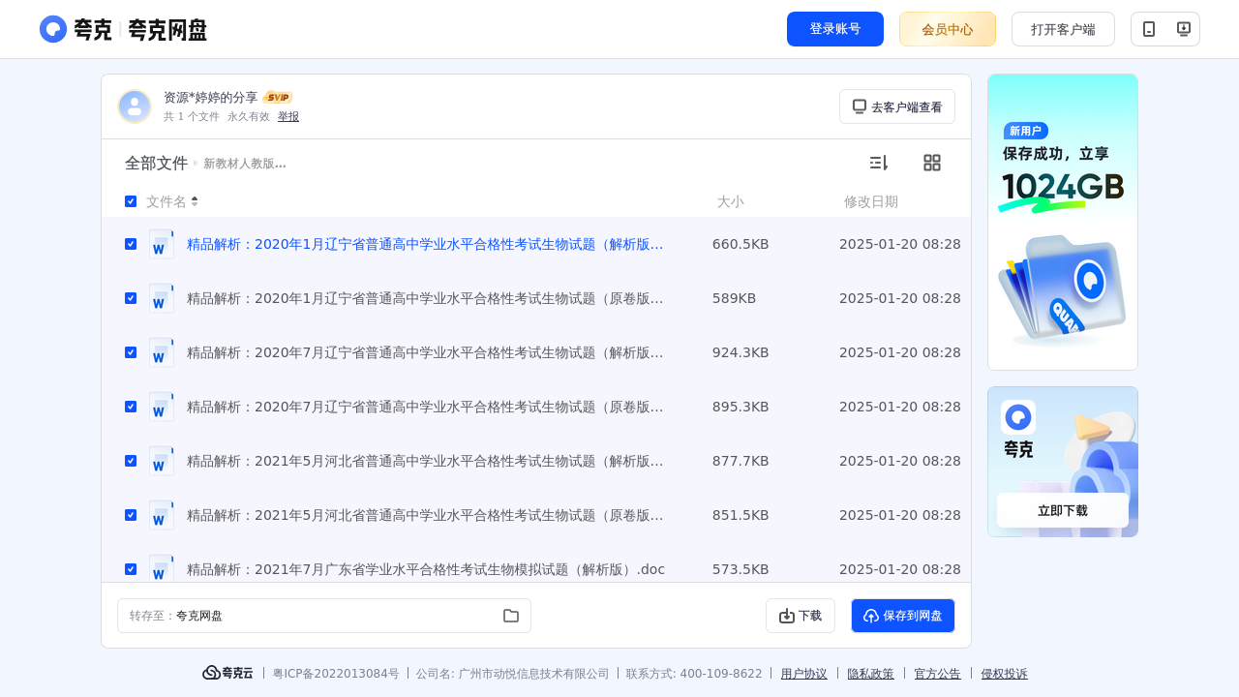The width and height of the screenshot is (1239, 697).
Task: Click Word icon for 2020年7月辽宁 解析版 file
Action: coord(162,352)
